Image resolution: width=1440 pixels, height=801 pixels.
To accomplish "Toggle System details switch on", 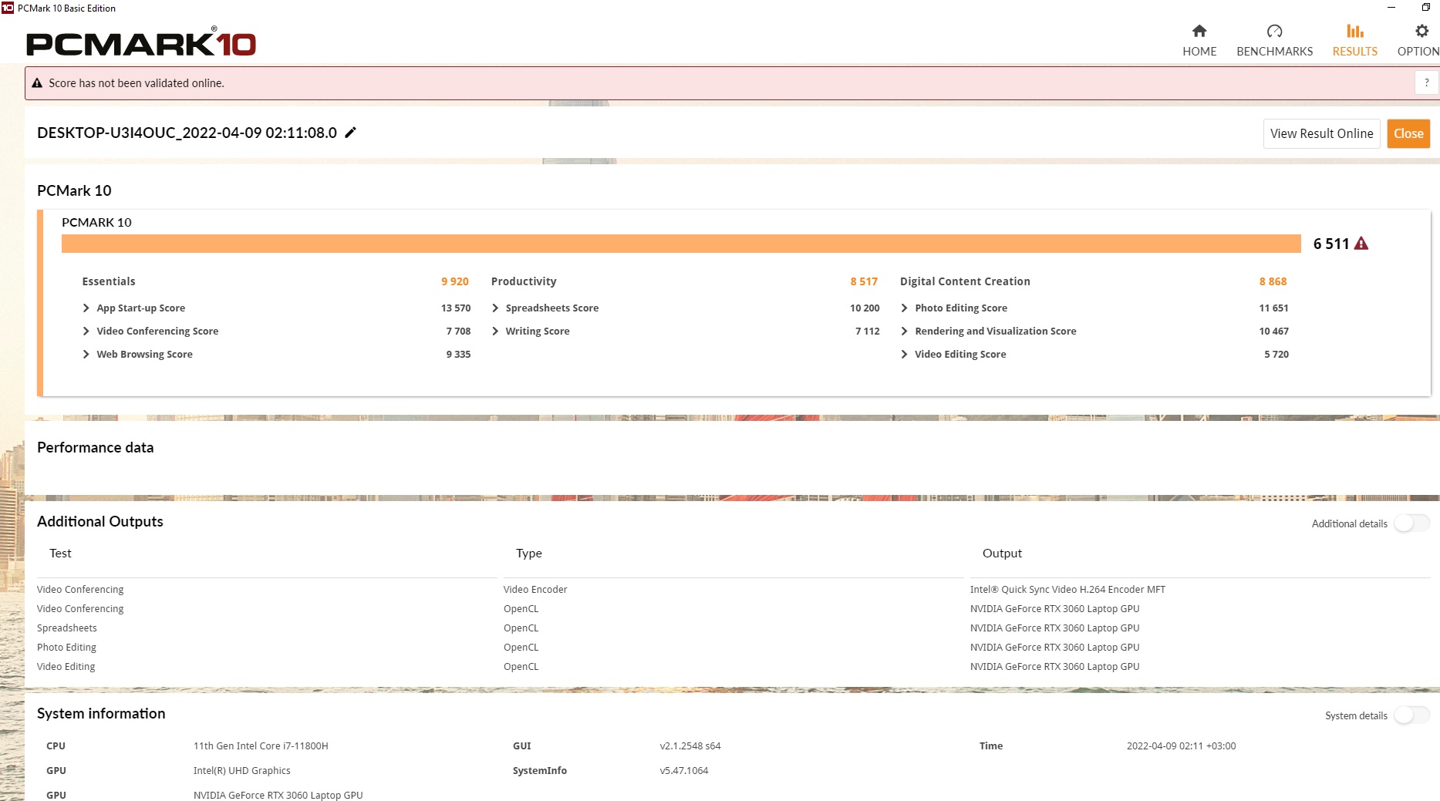I will coord(1411,715).
